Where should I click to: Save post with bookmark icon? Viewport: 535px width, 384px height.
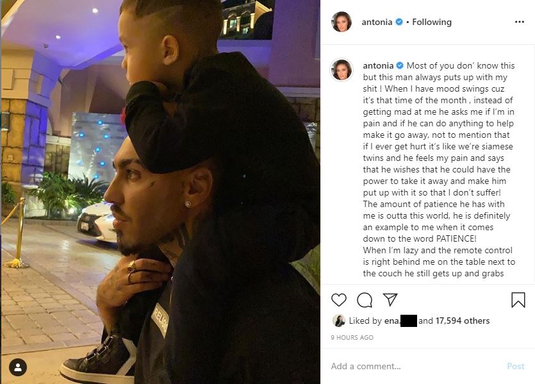(x=518, y=300)
